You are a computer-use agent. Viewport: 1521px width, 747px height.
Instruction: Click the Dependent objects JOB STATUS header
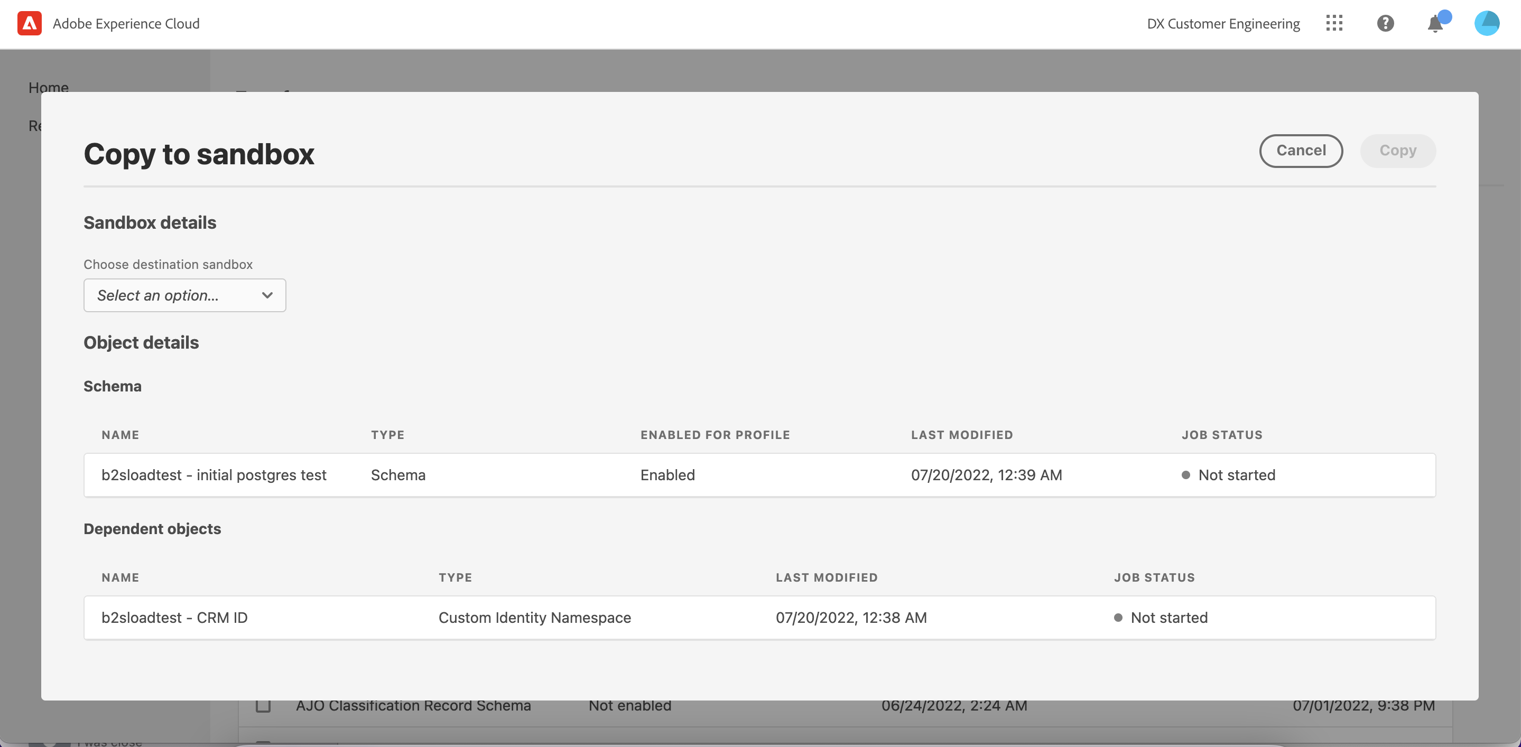(x=1154, y=577)
